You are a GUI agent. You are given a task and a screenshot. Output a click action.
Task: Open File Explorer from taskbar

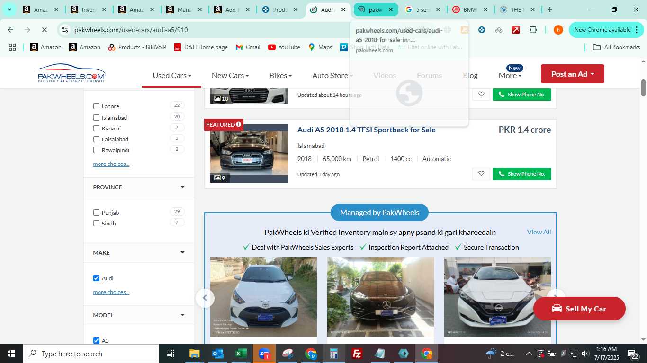[195, 354]
